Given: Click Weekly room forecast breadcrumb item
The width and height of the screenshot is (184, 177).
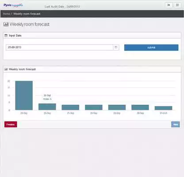Looking at the screenshot, I should click(27, 14).
